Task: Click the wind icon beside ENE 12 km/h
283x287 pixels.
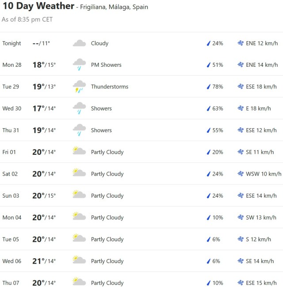Action: pyautogui.click(x=241, y=43)
